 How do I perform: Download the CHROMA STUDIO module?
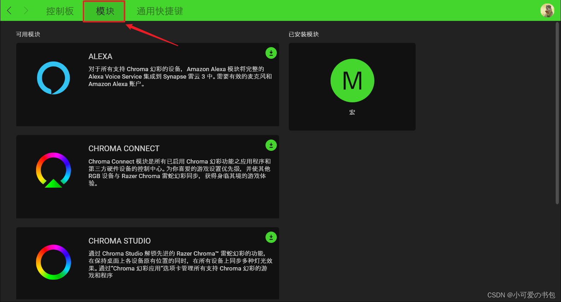pos(271,237)
